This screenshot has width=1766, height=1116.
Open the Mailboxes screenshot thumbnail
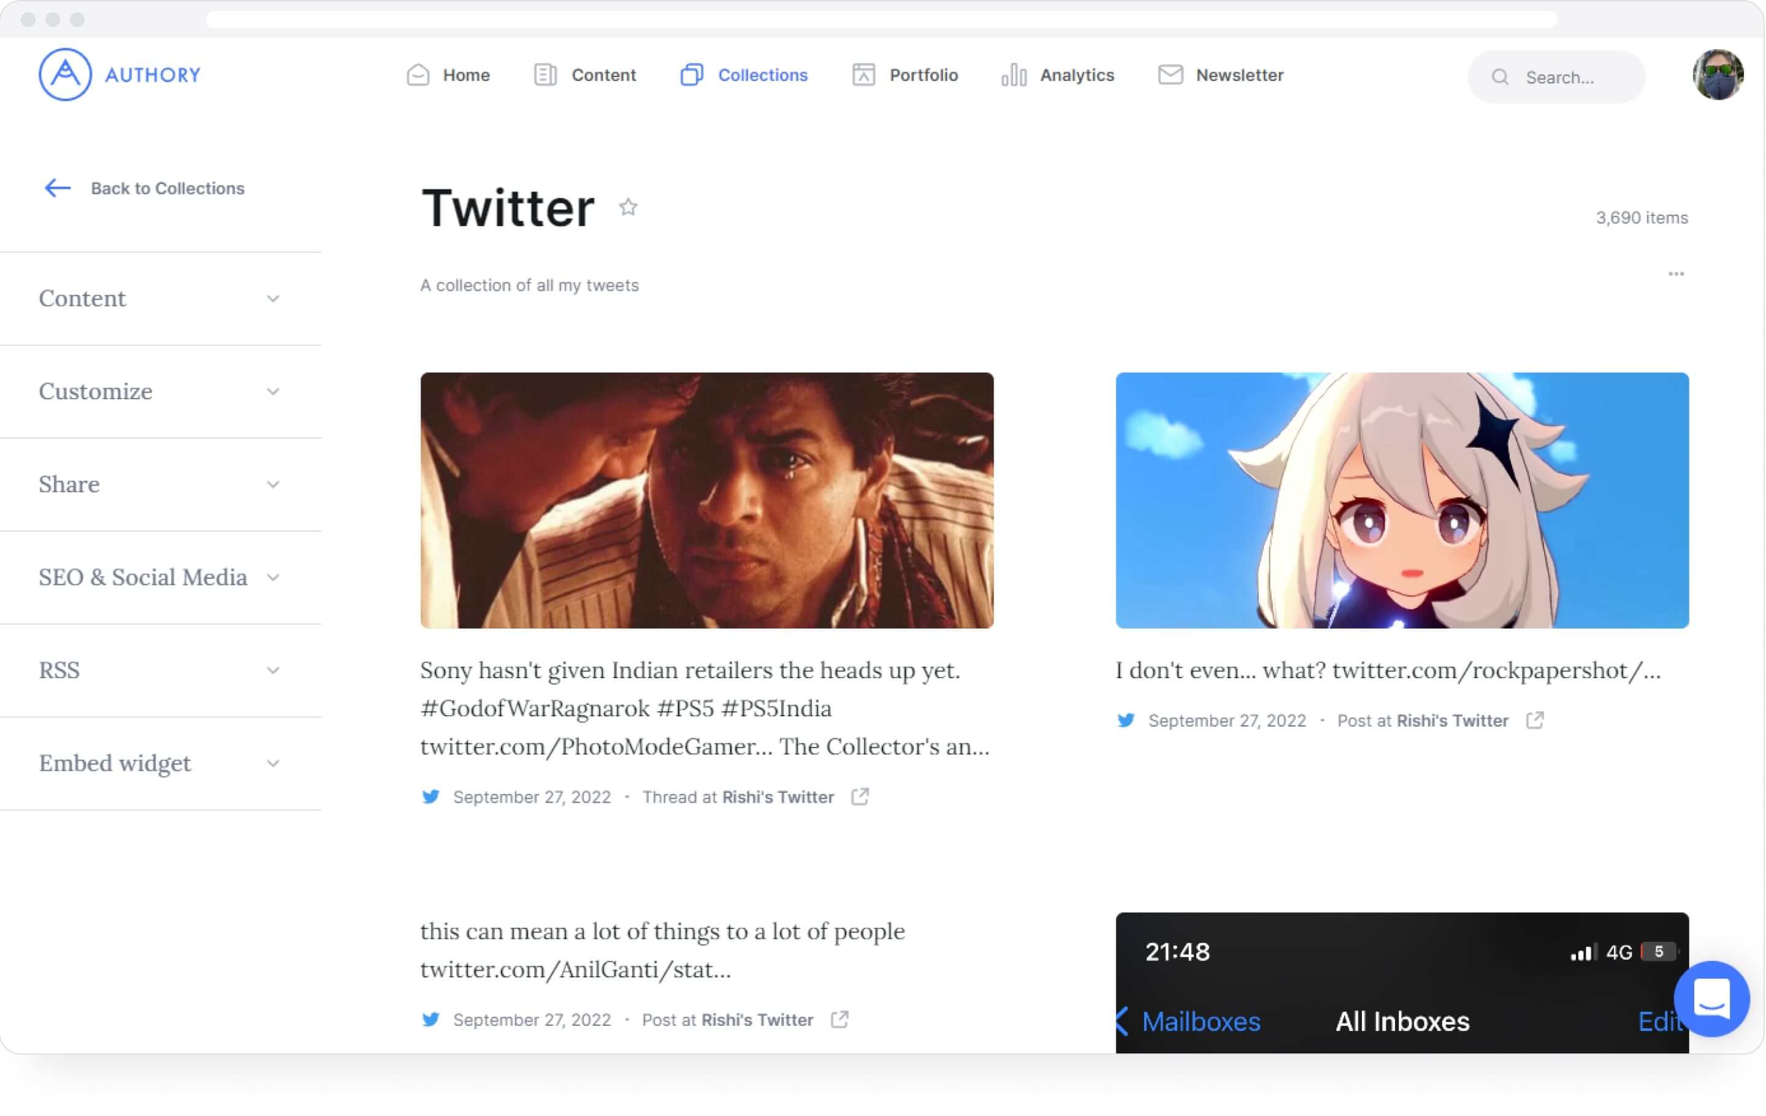point(1402,984)
